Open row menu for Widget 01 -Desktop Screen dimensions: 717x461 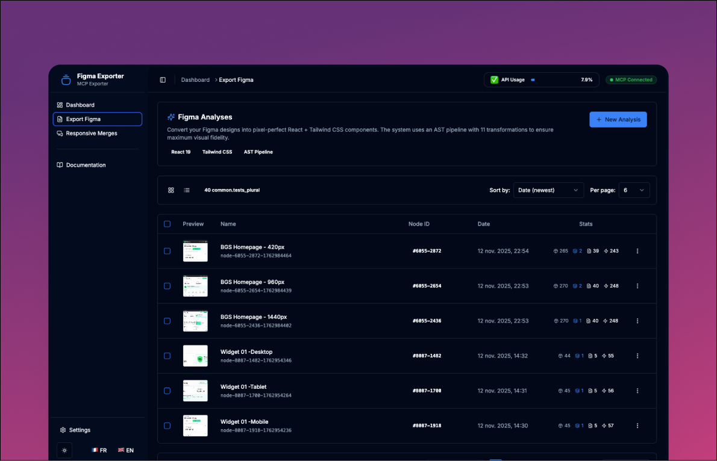pos(637,356)
